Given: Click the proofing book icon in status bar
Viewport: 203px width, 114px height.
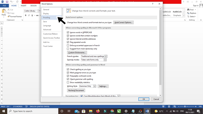Looking at the screenshot, I should point(26,106).
